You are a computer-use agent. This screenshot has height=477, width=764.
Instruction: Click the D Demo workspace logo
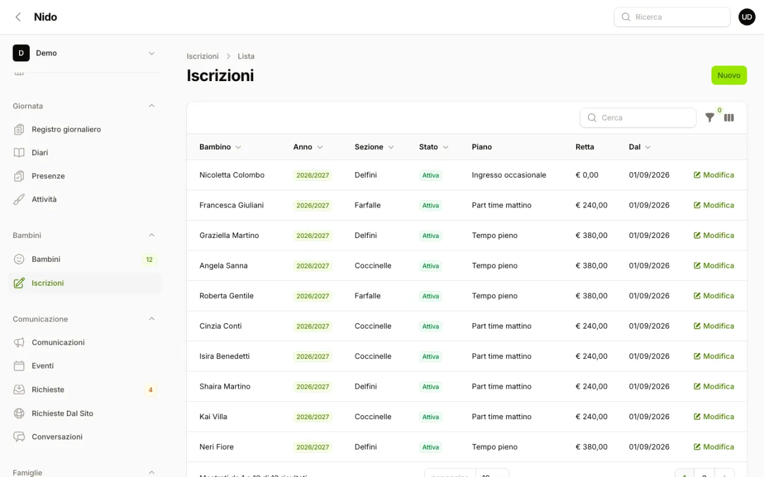pyautogui.click(x=21, y=53)
